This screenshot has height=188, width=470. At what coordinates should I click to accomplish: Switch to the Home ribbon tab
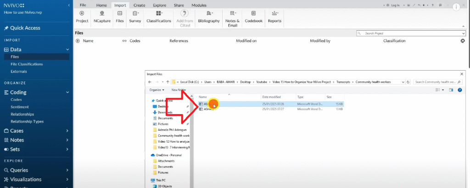tap(101, 6)
